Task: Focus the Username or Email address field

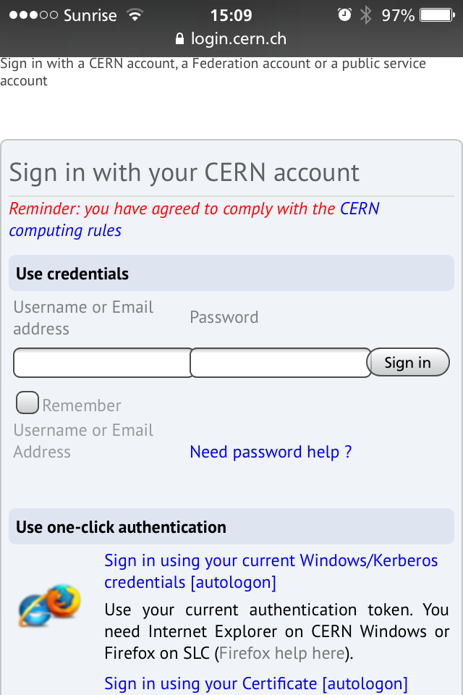Action: (x=103, y=363)
